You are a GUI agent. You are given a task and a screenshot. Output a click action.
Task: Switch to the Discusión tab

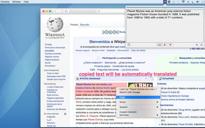pyautogui.click(x=85, y=25)
